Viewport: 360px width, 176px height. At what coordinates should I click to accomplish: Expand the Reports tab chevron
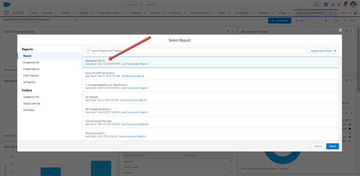tap(92, 13)
